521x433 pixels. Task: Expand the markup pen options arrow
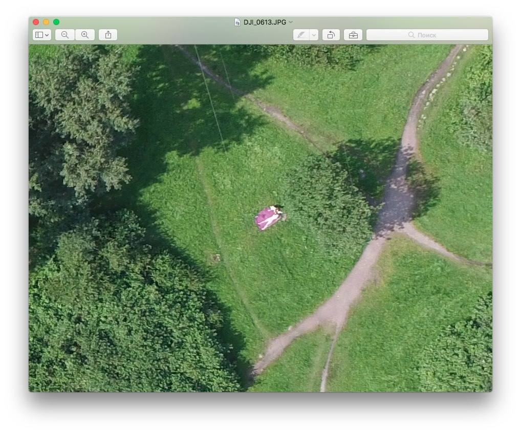[x=314, y=35]
